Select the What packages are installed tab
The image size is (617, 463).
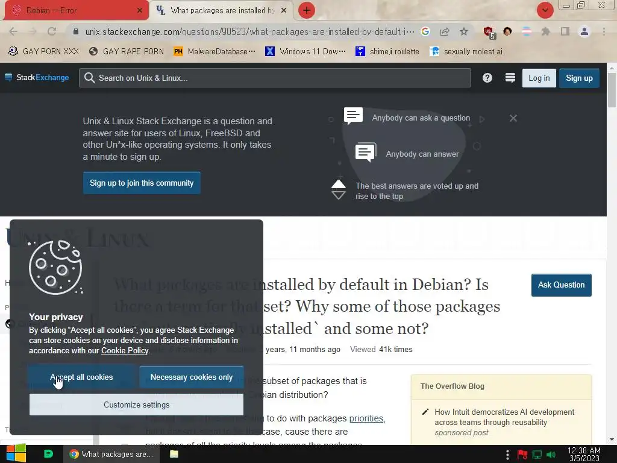(x=222, y=10)
